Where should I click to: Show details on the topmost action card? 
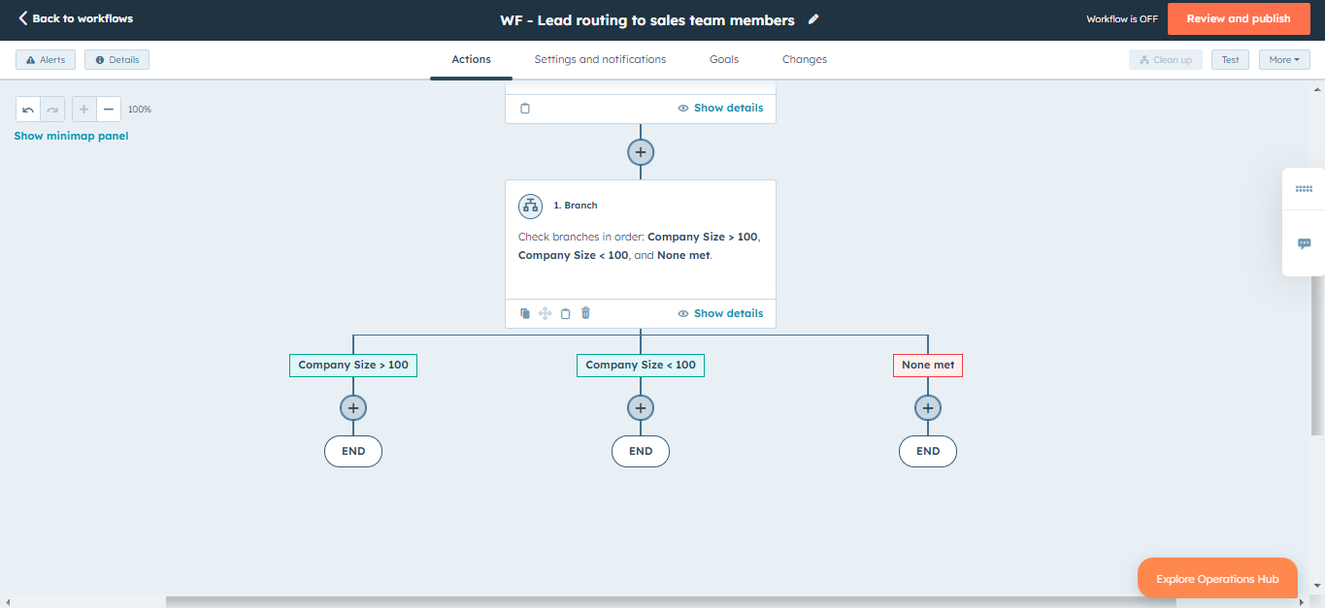tap(720, 108)
